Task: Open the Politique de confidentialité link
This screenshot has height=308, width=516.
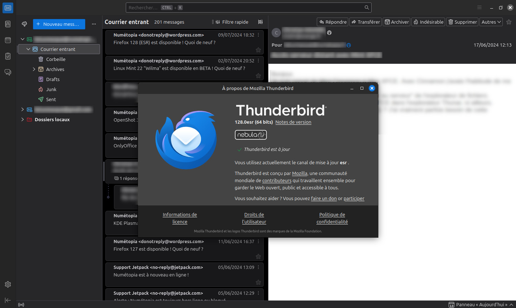Action: coord(332,218)
